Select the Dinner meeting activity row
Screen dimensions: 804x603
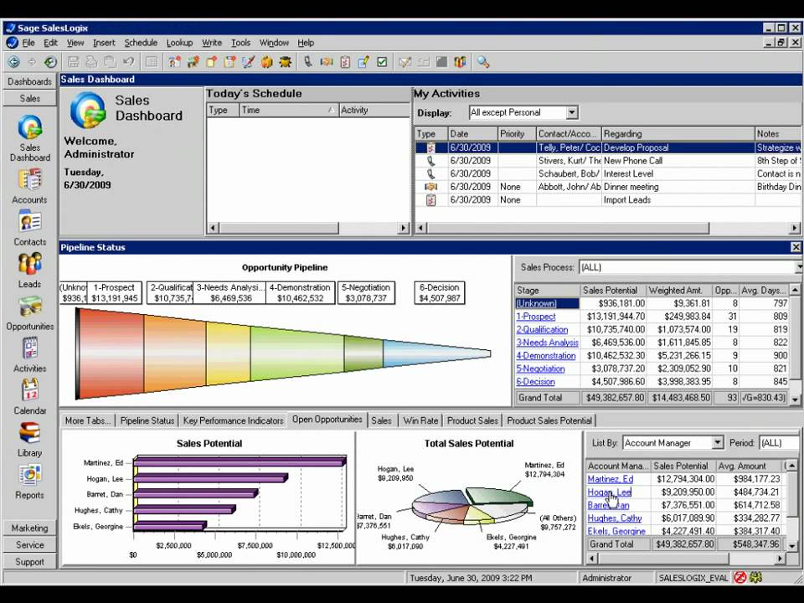click(x=608, y=187)
